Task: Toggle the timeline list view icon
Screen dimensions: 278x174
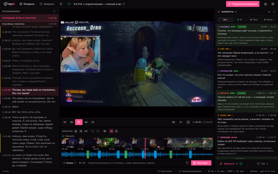Action: 117,131
